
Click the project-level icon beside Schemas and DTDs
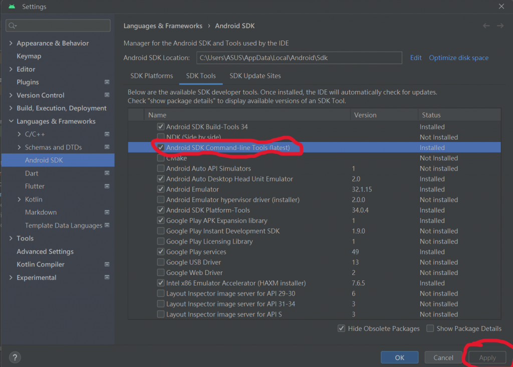click(107, 147)
